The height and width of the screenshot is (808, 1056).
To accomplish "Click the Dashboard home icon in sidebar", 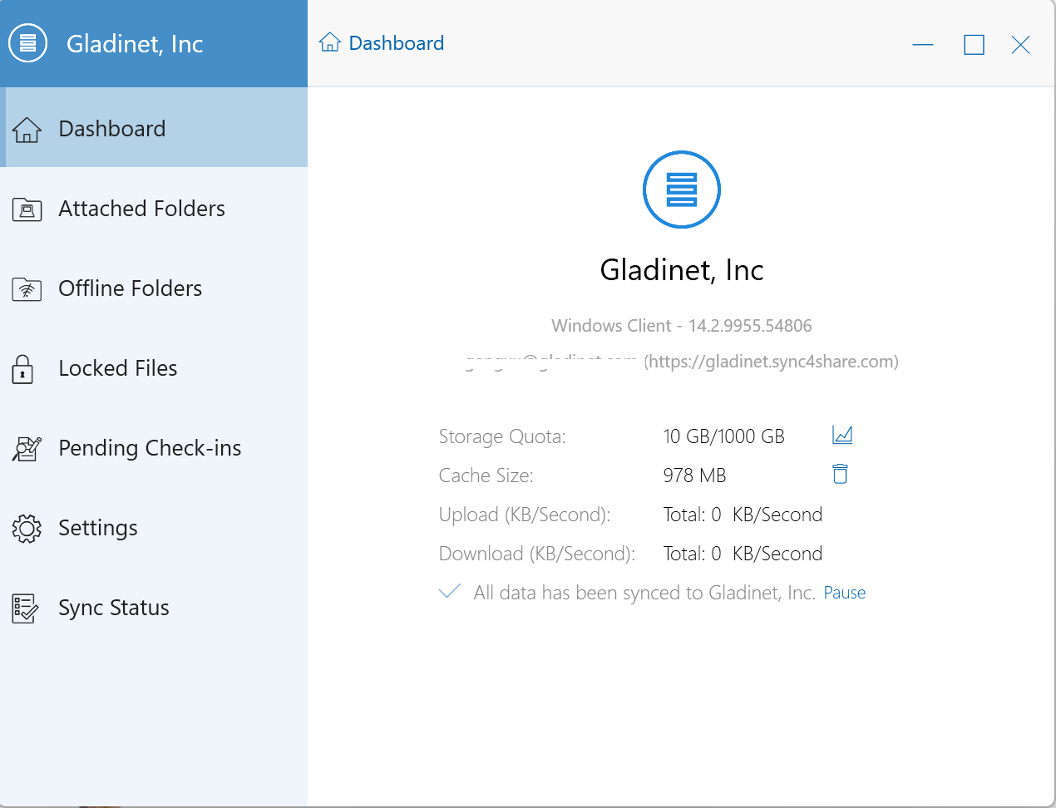I will (27, 130).
